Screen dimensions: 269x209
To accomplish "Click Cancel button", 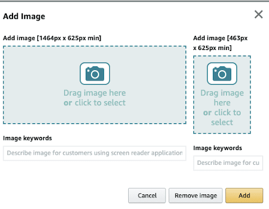I will click(x=147, y=195).
